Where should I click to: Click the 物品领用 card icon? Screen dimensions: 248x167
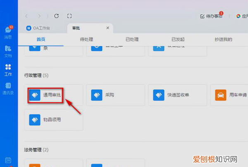[x=35, y=120]
